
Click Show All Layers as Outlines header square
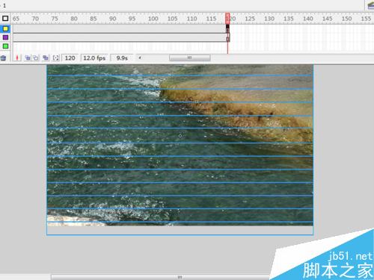[5, 19]
